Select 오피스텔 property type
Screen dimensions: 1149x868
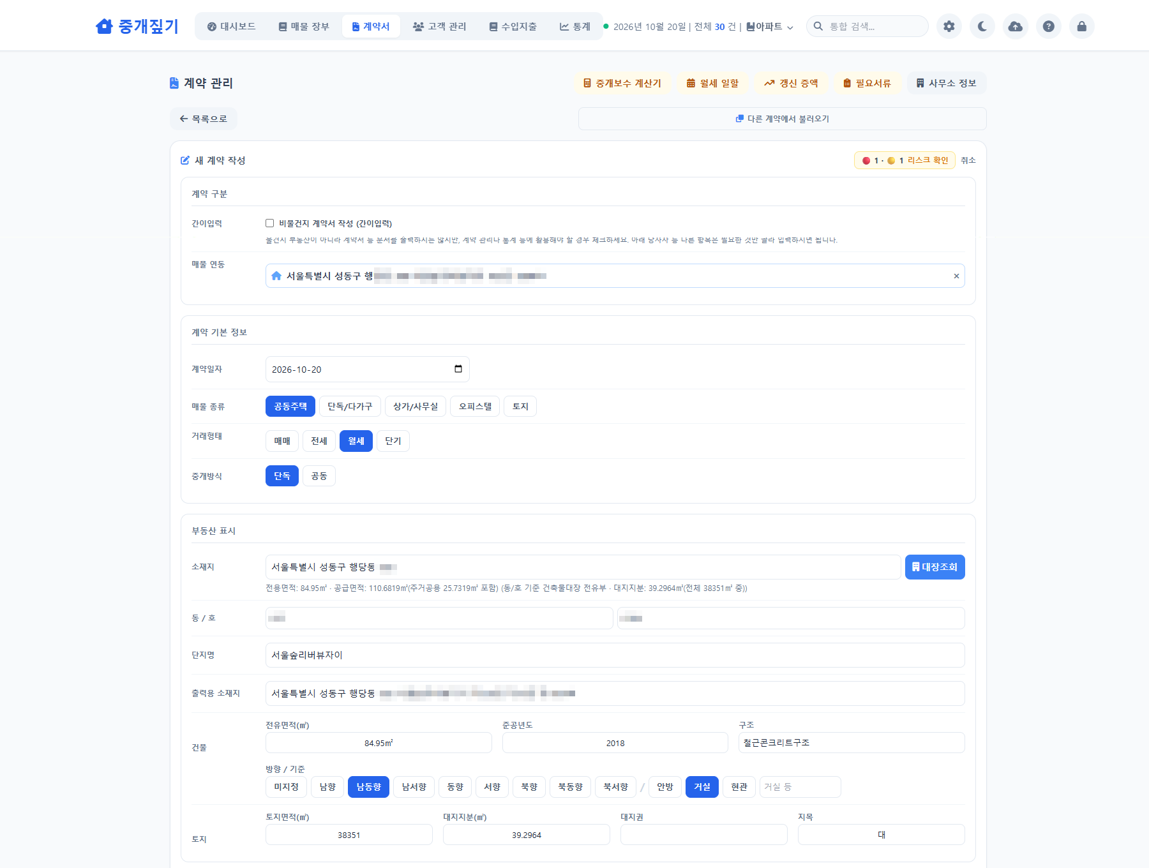(x=475, y=407)
